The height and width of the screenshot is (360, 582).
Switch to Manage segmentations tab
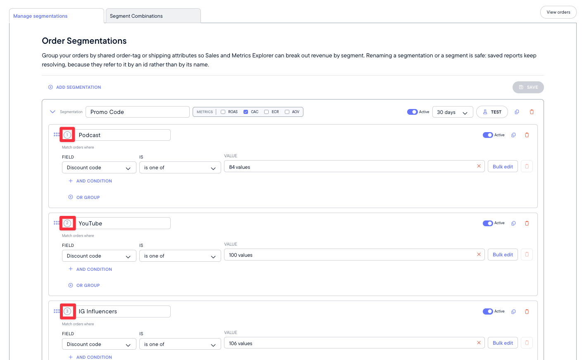pos(57,16)
